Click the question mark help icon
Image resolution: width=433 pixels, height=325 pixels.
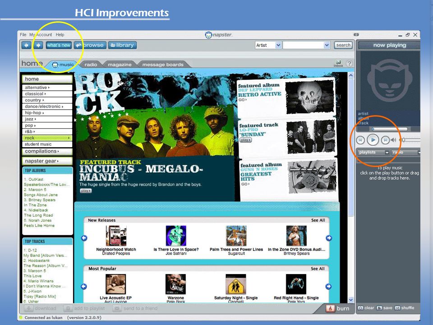coord(349,64)
